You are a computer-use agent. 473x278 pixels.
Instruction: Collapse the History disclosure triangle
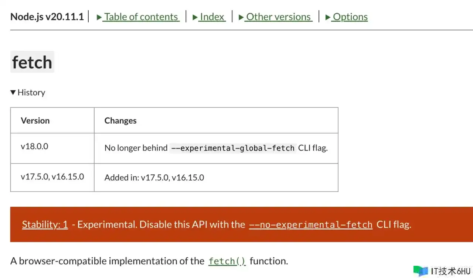13,92
